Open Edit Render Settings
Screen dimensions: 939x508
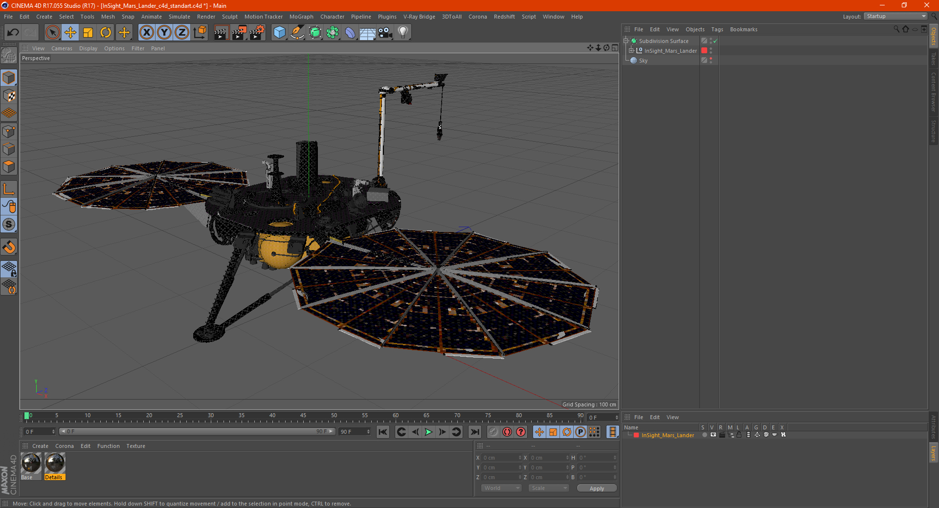(257, 33)
